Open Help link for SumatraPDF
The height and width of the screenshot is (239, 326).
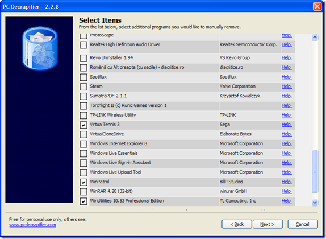286,96
